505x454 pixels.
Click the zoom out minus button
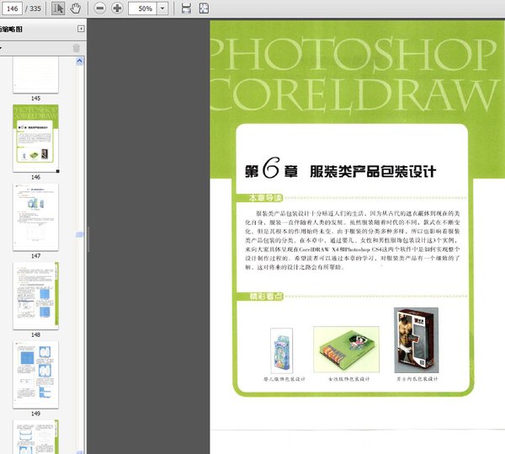pos(99,8)
